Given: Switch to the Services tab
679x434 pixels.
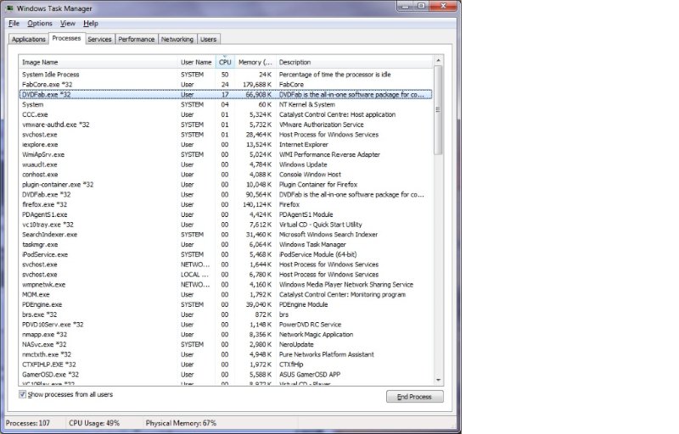Looking at the screenshot, I should [x=99, y=39].
